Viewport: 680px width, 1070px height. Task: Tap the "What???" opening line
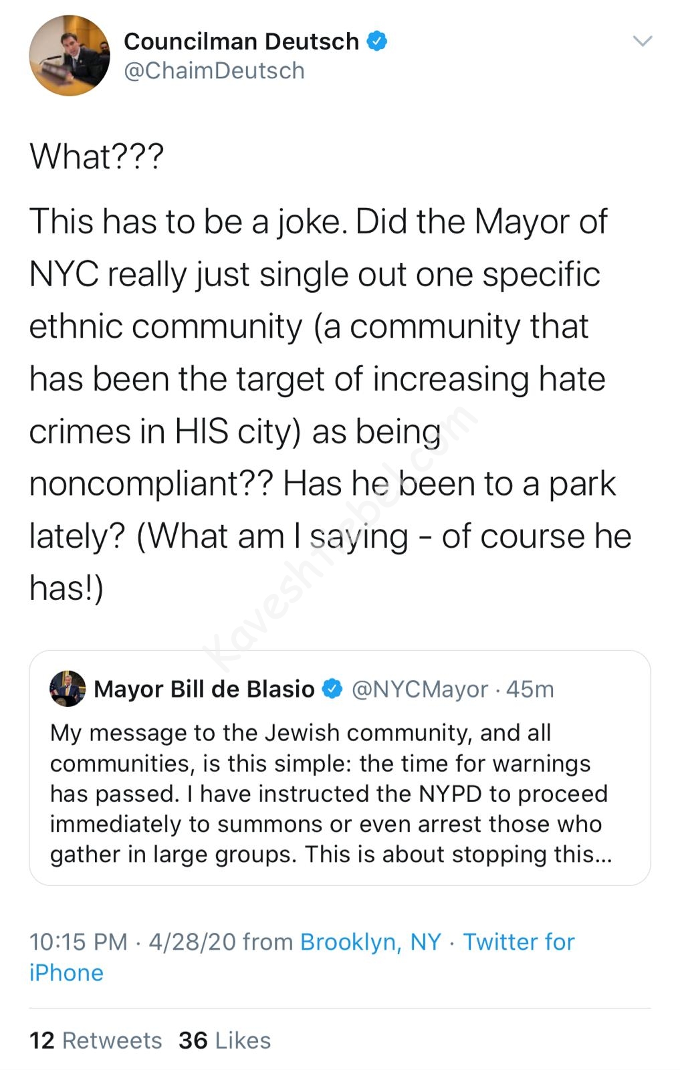click(x=97, y=156)
